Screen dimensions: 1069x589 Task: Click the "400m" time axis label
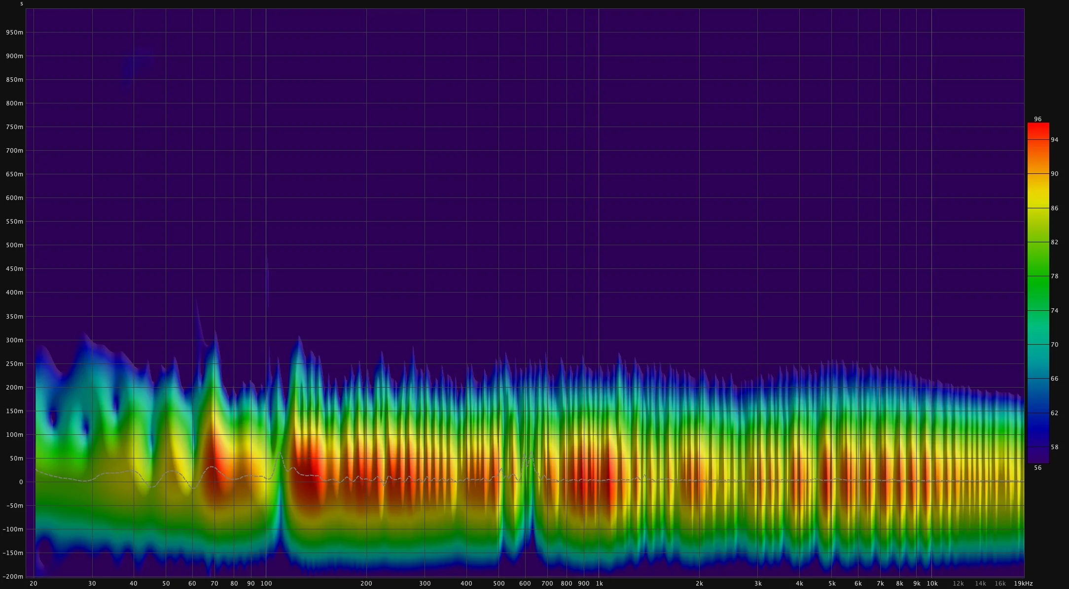pyautogui.click(x=14, y=293)
